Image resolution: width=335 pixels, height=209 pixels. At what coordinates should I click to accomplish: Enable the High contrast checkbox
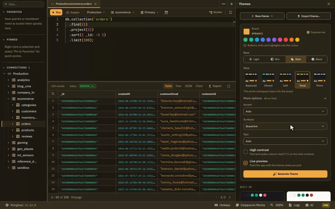[245, 152]
